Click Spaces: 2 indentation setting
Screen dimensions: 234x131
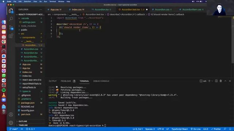[x=150, y=129]
